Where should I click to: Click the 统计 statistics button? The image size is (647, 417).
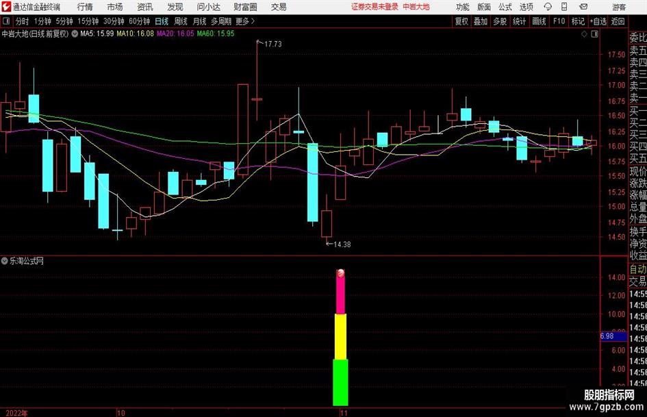pos(519,21)
